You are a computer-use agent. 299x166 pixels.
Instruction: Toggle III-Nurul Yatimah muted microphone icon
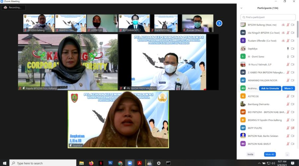288,64
